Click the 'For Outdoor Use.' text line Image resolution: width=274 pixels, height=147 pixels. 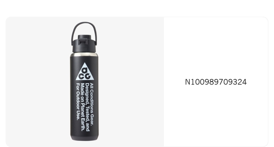pos(78,102)
